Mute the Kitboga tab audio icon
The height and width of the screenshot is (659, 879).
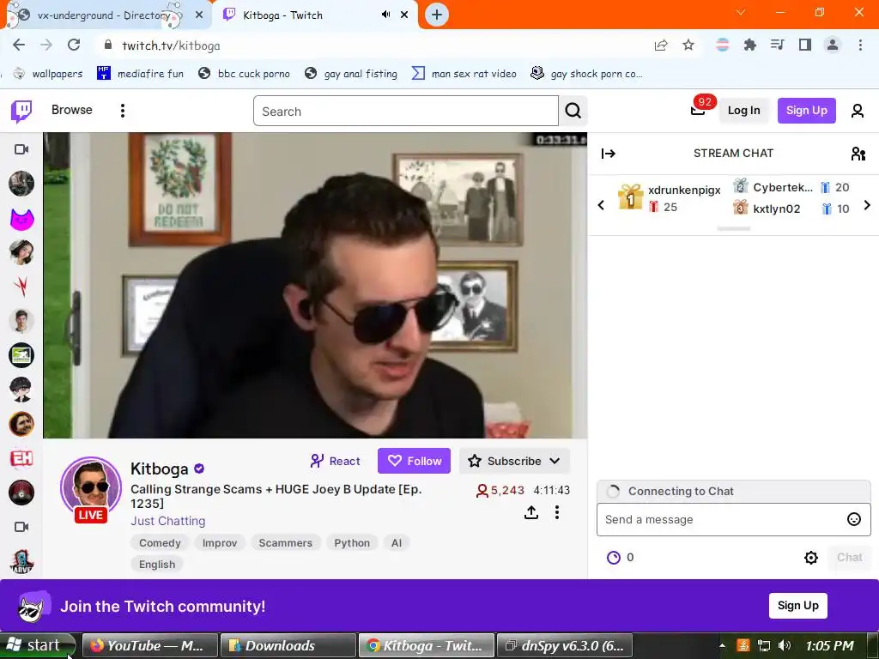point(385,15)
